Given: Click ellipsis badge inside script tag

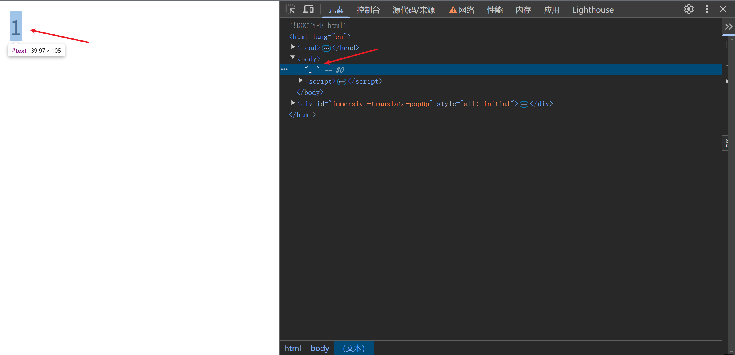Looking at the screenshot, I should [x=342, y=82].
